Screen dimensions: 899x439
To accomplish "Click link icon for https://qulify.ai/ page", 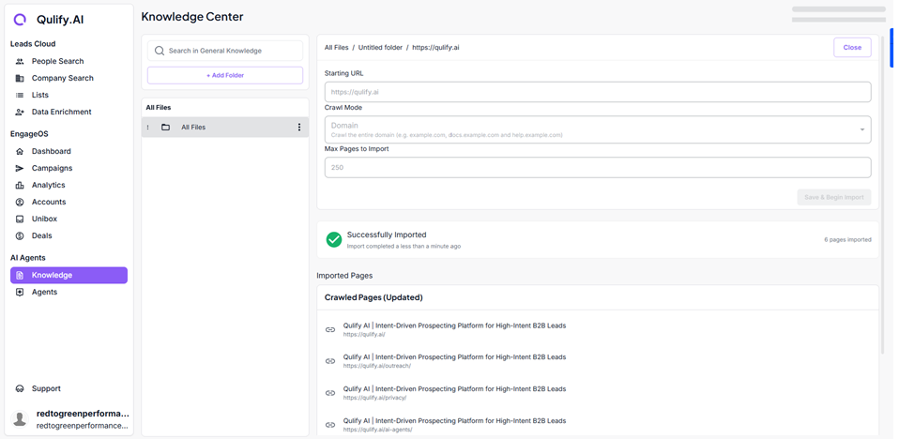I will pos(330,329).
